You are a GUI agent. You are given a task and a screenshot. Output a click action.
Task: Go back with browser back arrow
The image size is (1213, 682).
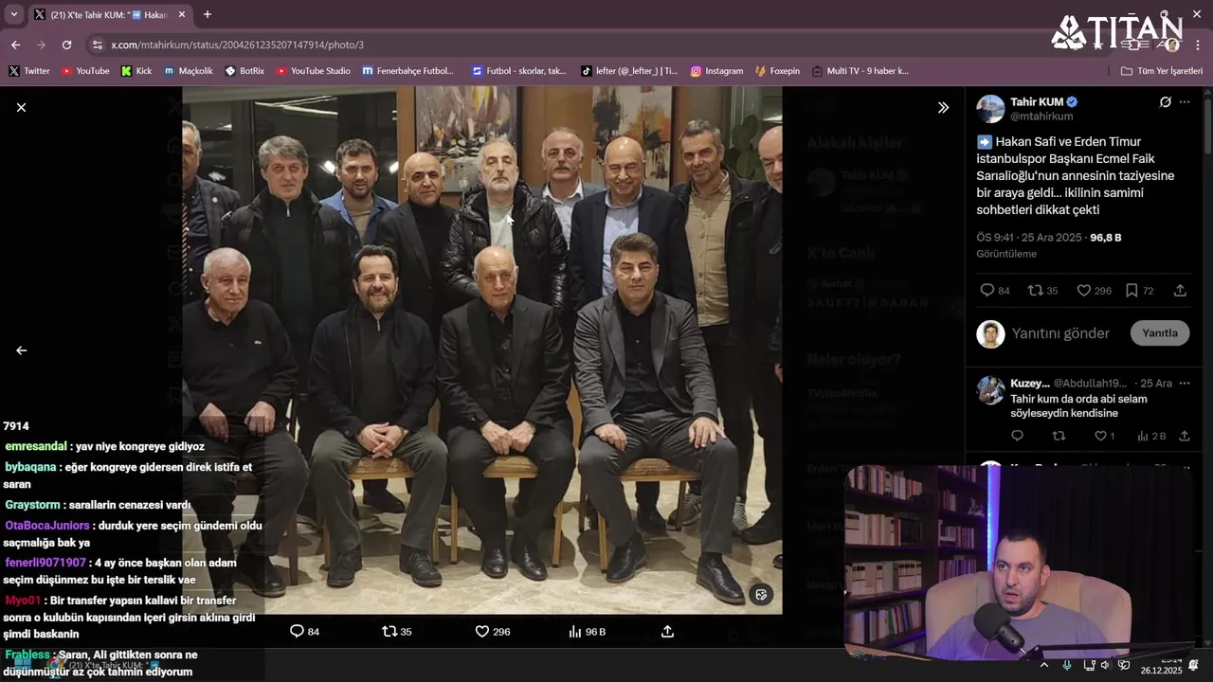(15, 45)
